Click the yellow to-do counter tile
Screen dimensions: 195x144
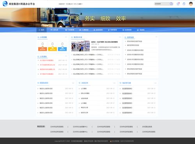pos(52,46)
